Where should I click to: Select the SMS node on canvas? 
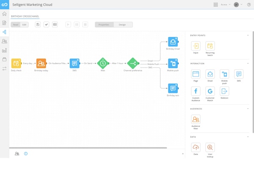(x=75, y=63)
